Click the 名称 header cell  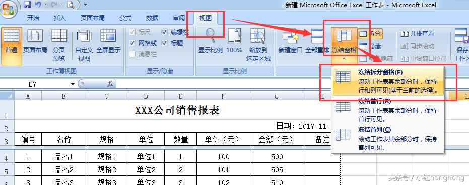tap(63, 139)
